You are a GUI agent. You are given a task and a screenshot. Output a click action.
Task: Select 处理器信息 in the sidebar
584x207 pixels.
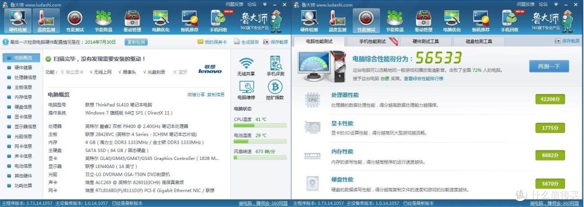[x=22, y=77]
